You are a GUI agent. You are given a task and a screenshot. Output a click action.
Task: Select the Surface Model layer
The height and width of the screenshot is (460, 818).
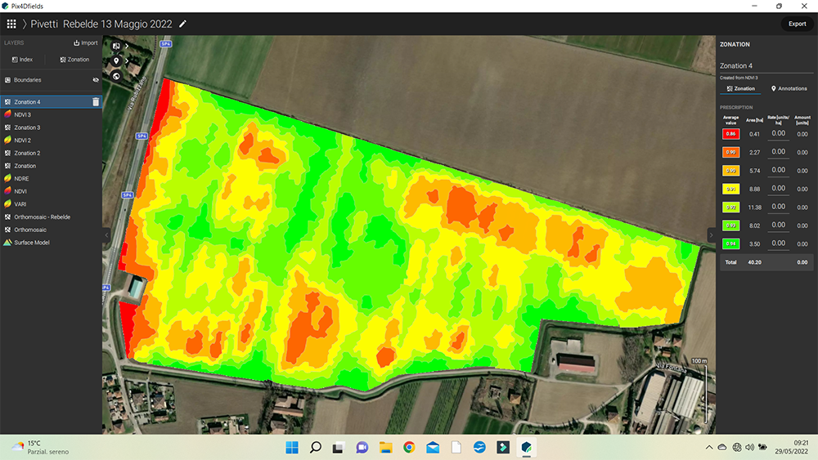pyautogui.click(x=31, y=243)
